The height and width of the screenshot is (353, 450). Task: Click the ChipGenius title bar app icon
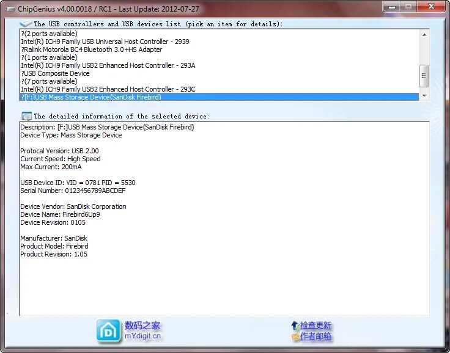[x=10, y=9]
